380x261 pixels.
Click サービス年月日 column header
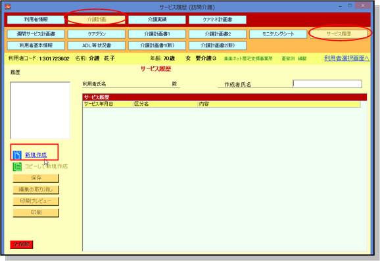[x=108, y=105]
